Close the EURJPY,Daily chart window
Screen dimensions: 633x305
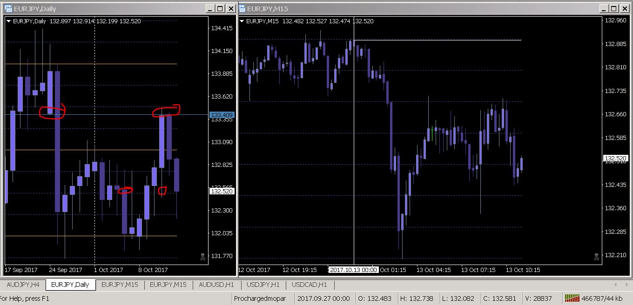(x=230, y=8)
